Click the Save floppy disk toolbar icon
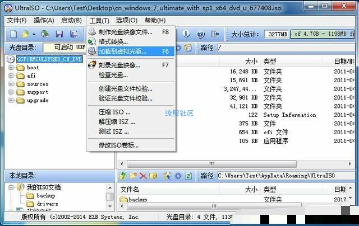The image size is (359, 226). pyautogui.click(x=59, y=34)
